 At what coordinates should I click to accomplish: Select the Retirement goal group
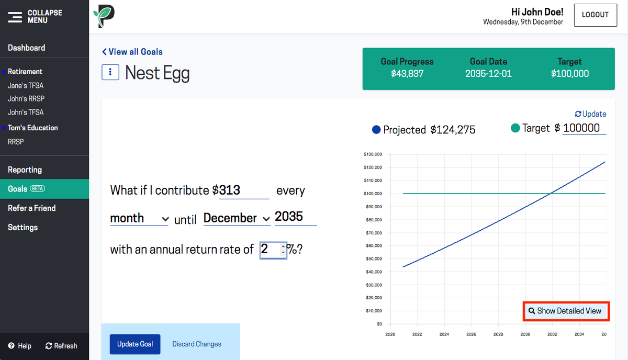[25, 72]
